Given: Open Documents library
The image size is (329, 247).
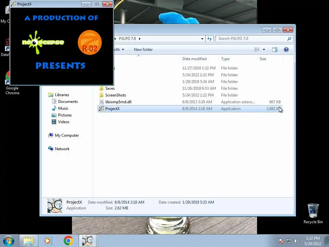Looking at the screenshot, I should tap(68, 101).
